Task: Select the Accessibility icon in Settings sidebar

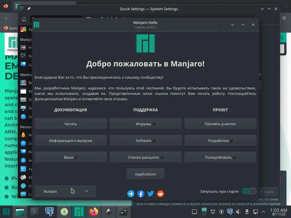Action: [23, 160]
